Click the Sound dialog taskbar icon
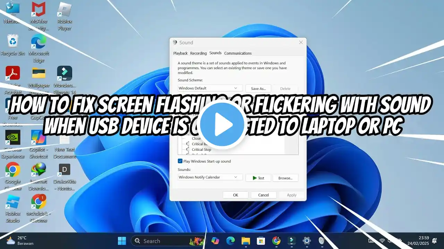The image size is (444, 249). point(322,241)
